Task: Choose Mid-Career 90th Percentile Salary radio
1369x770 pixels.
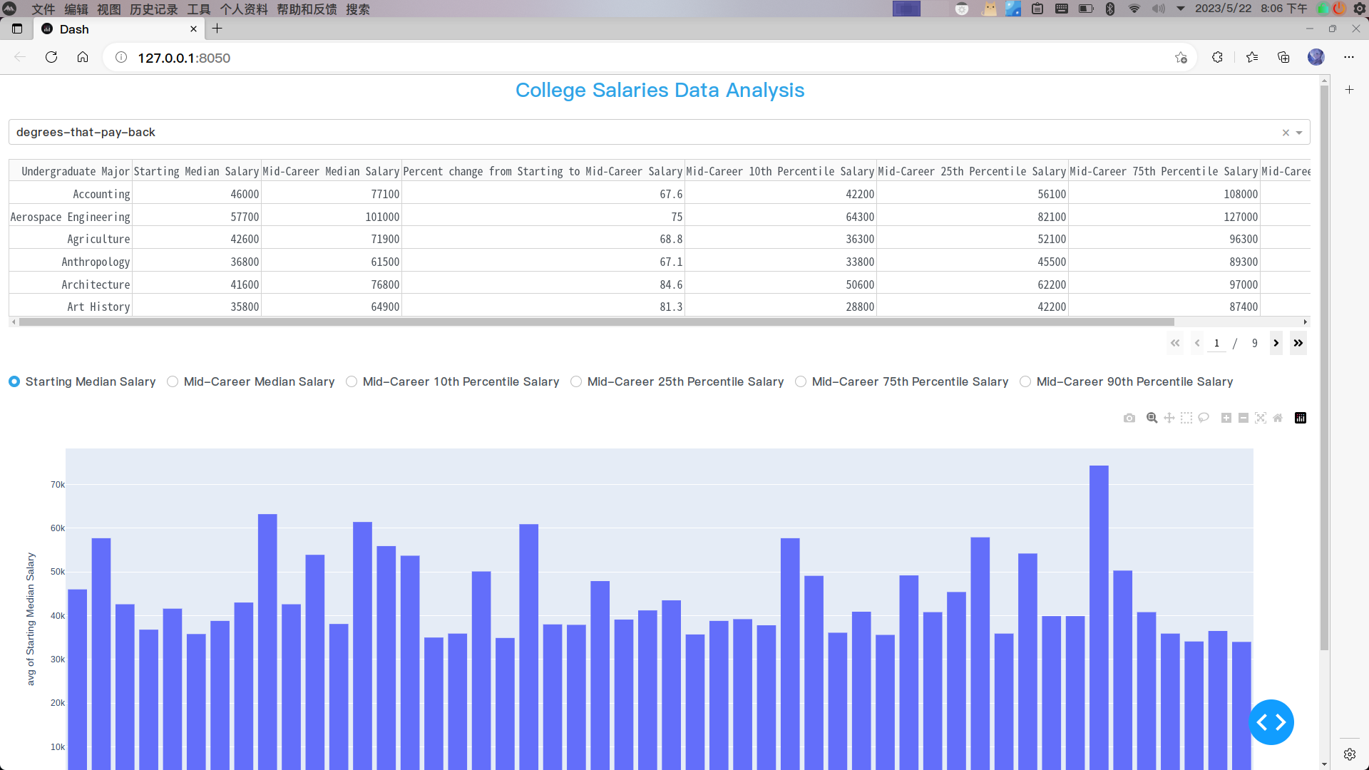Action: (1025, 382)
